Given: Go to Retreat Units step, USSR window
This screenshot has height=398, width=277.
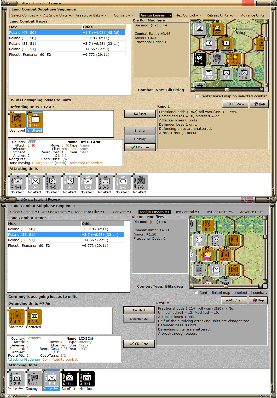Looking at the screenshot, I should pos(220,15).
